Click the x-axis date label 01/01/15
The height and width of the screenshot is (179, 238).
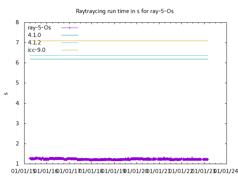pos(24,171)
